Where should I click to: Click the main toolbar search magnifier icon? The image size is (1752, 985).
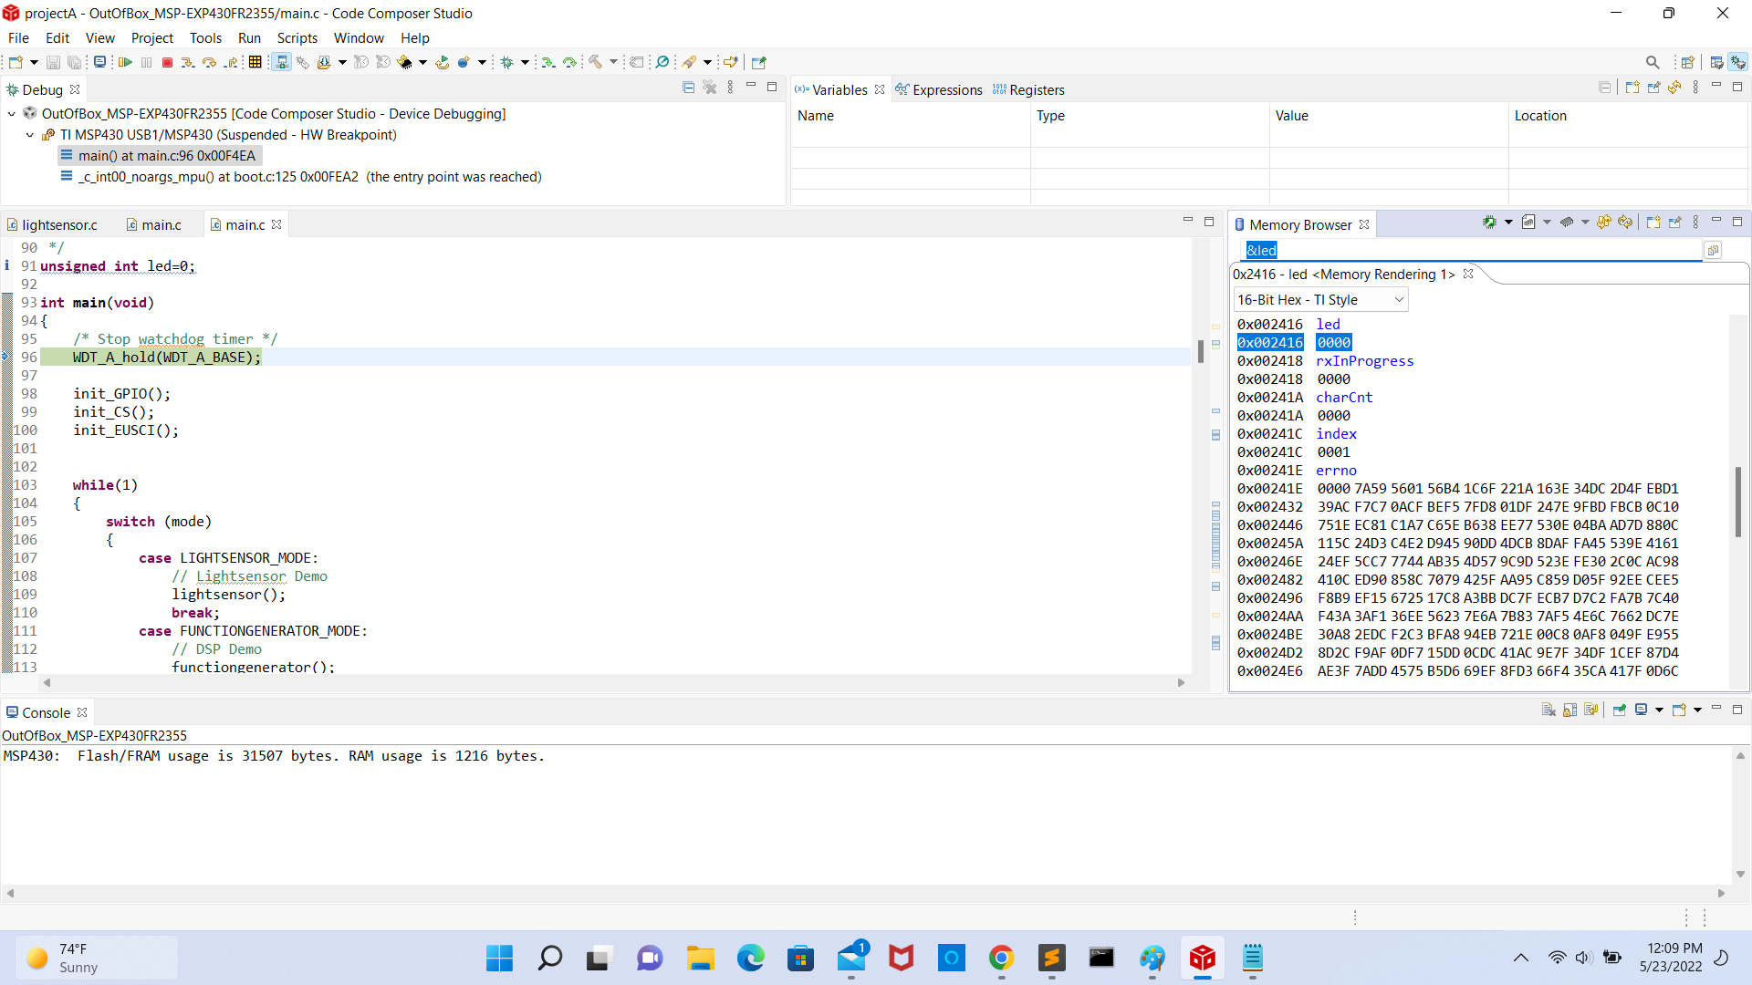(x=1653, y=62)
